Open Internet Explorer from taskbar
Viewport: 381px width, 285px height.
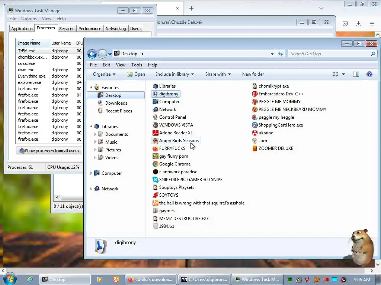tap(30, 279)
